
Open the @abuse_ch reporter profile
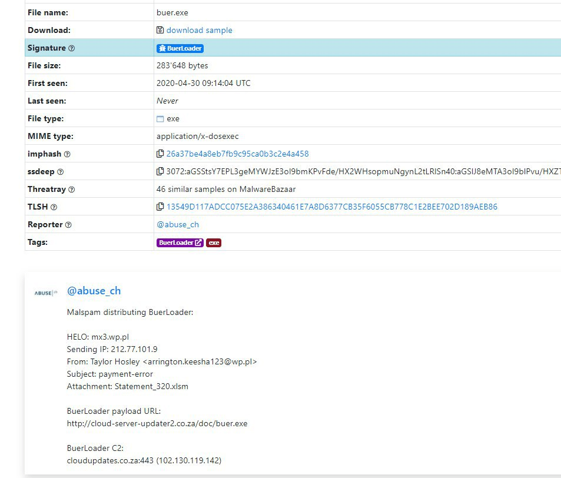coord(178,224)
